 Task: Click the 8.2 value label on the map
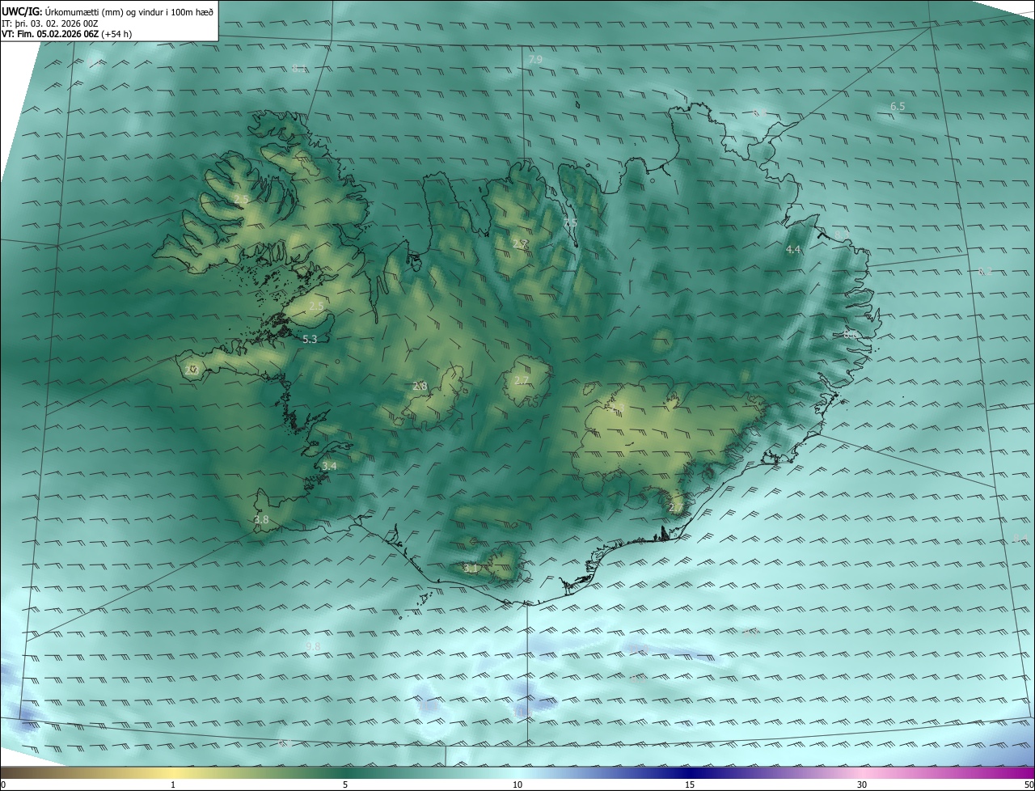[985, 272]
